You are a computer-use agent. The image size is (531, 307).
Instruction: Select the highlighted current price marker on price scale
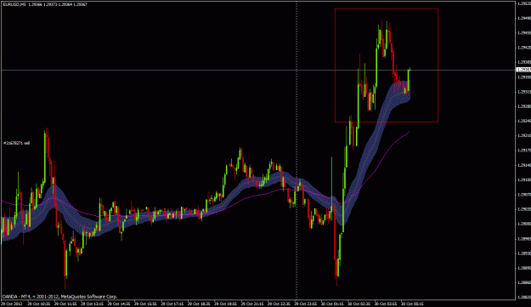[523, 70]
